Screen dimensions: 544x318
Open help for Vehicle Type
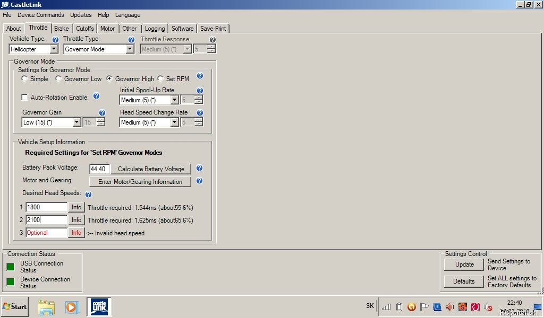coord(55,39)
